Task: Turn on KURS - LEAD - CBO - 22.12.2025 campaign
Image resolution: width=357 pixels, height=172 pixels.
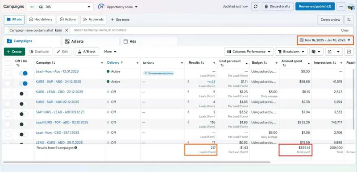Action: [23, 94]
